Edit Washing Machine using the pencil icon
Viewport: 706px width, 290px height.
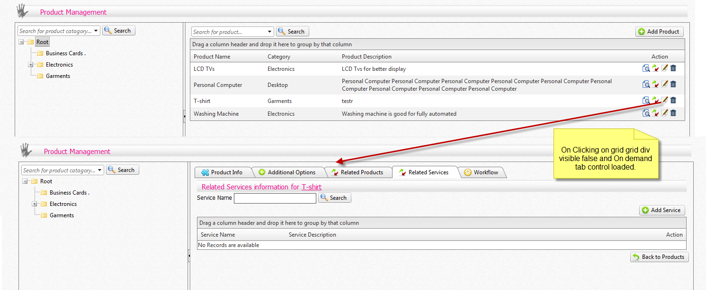click(665, 113)
